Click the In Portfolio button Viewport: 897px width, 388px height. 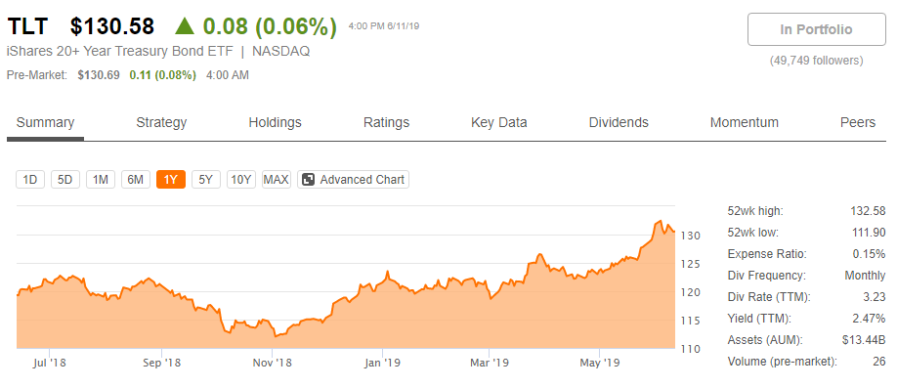816,29
